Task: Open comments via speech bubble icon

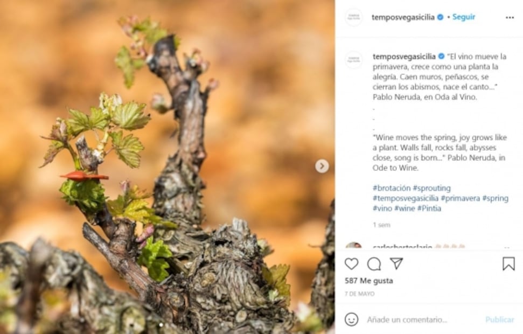Action: (x=374, y=264)
